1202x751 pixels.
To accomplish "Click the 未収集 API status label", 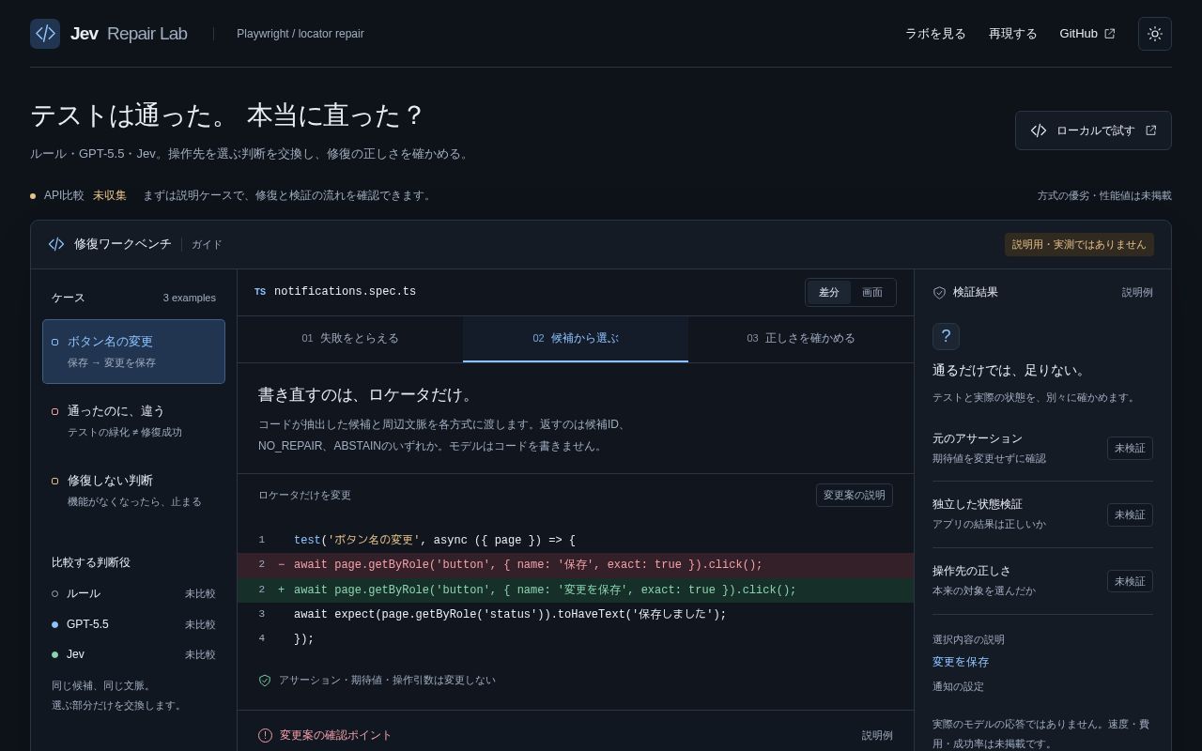I will tap(110, 195).
